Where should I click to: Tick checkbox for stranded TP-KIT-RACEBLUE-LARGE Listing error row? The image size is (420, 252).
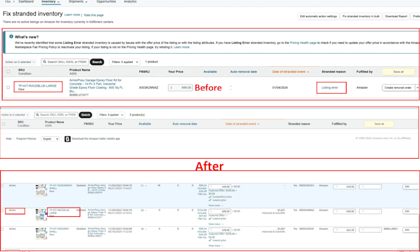(8, 87)
